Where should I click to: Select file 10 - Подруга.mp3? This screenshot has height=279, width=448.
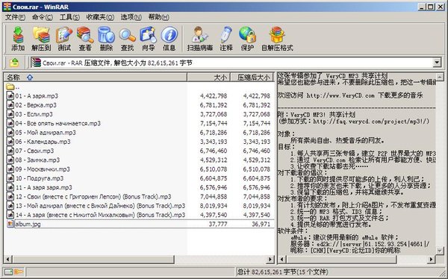(40, 178)
